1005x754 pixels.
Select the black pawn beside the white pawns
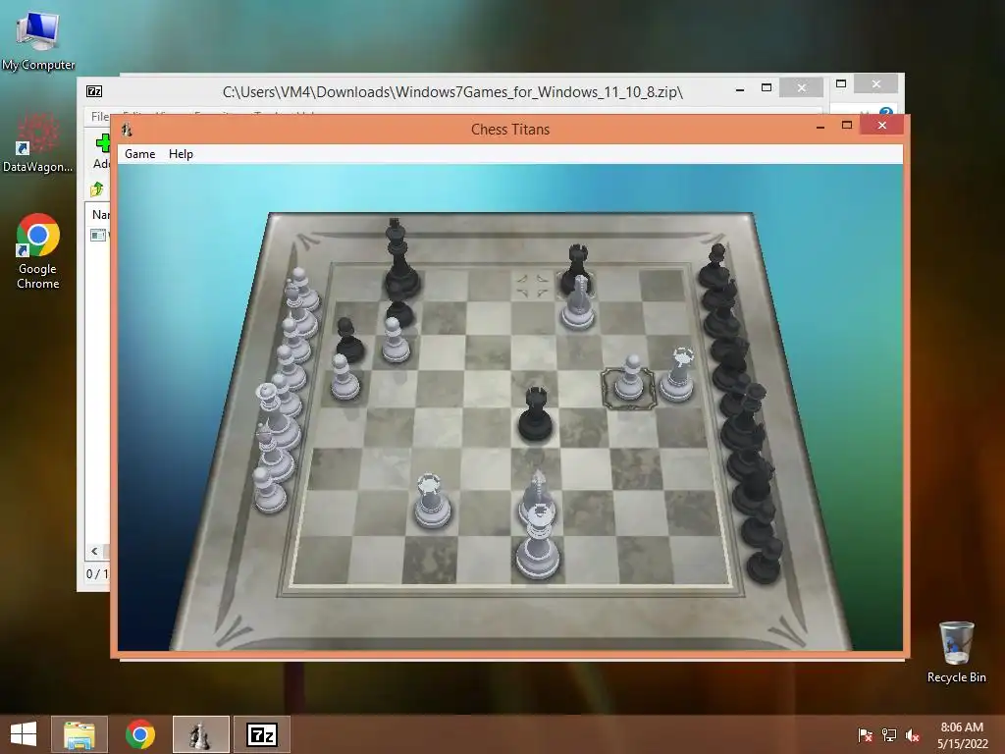coord(349,340)
